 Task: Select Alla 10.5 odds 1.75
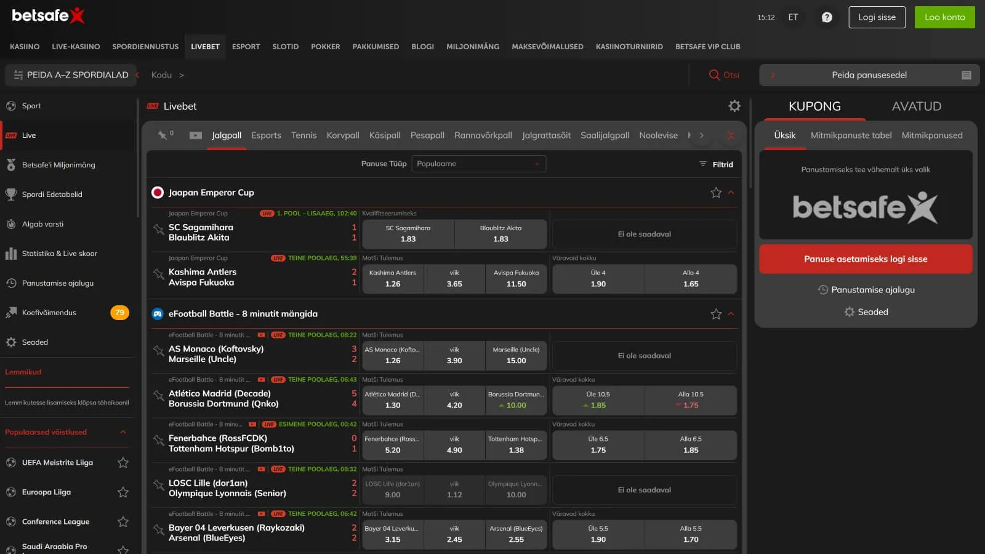pyautogui.click(x=691, y=400)
